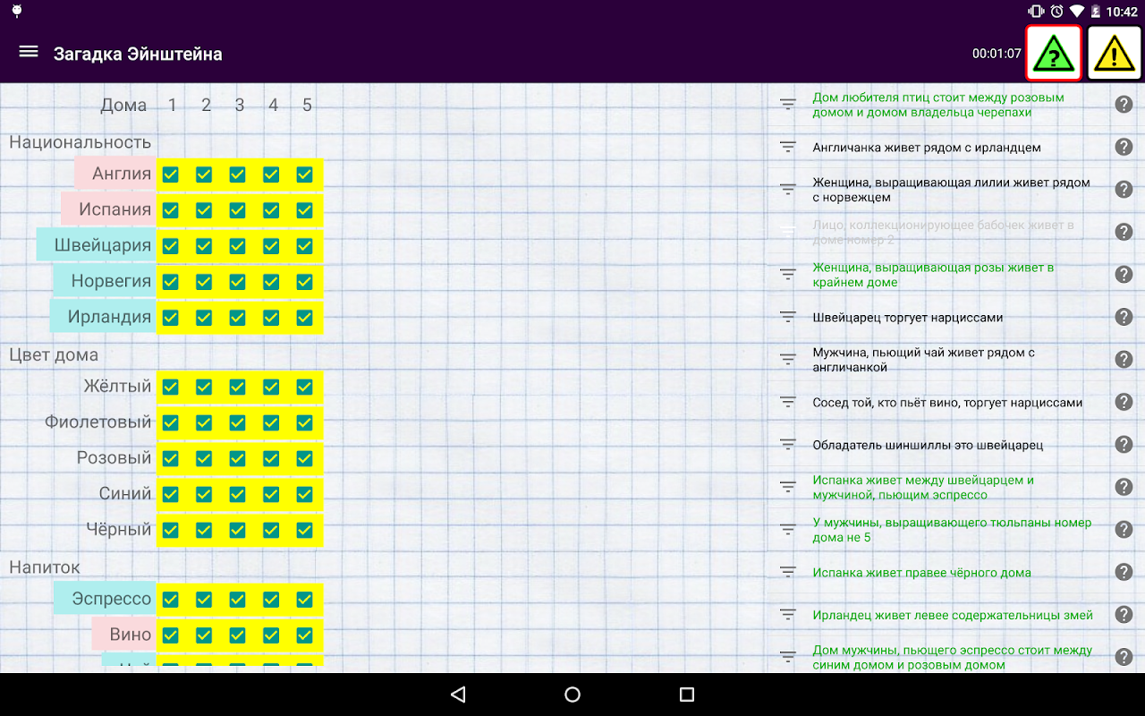Image resolution: width=1145 pixels, height=716 pixels.
Task: Open help for clue Испанка живет между швейцарцем
Action: click(x=1124, y=487)
